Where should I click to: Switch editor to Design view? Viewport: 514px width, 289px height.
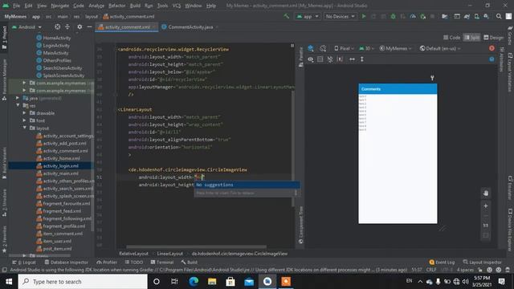pos(494,38)
